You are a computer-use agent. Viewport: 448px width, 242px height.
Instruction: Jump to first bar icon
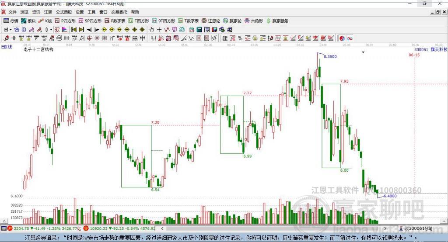click(73, 30)
